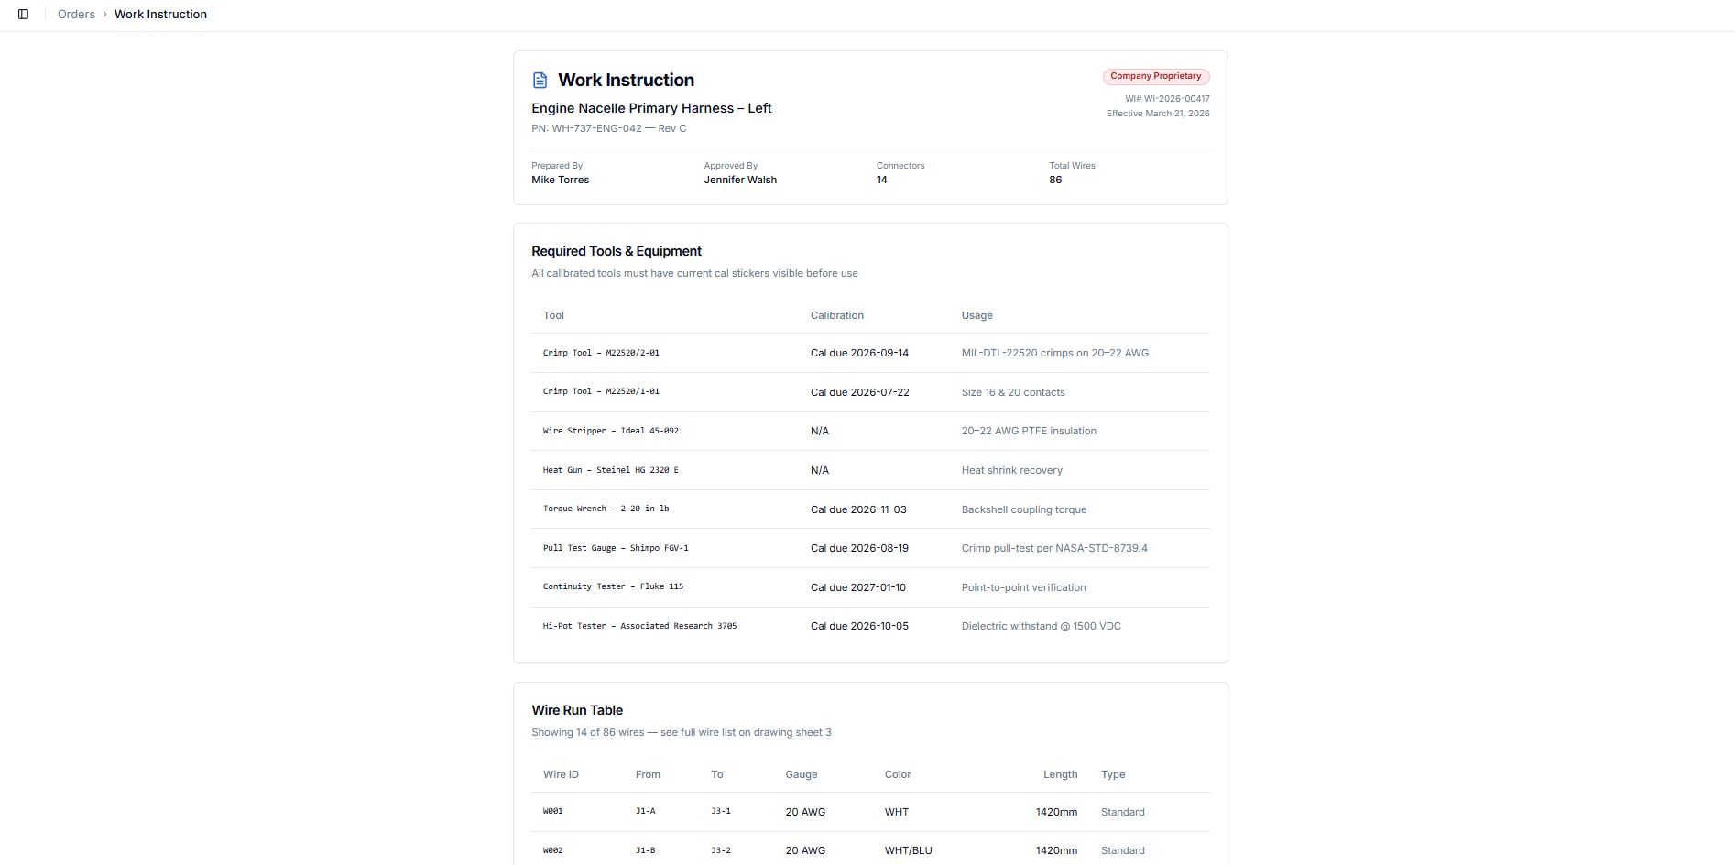
Task: Click the Tool column header
Action: click(x=553, y=315)
